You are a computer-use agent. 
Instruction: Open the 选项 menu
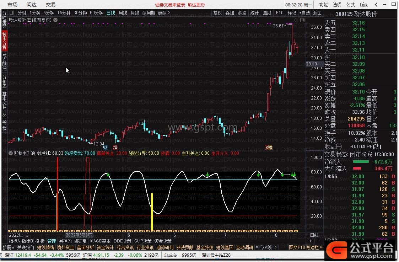(x=337, y=5)
